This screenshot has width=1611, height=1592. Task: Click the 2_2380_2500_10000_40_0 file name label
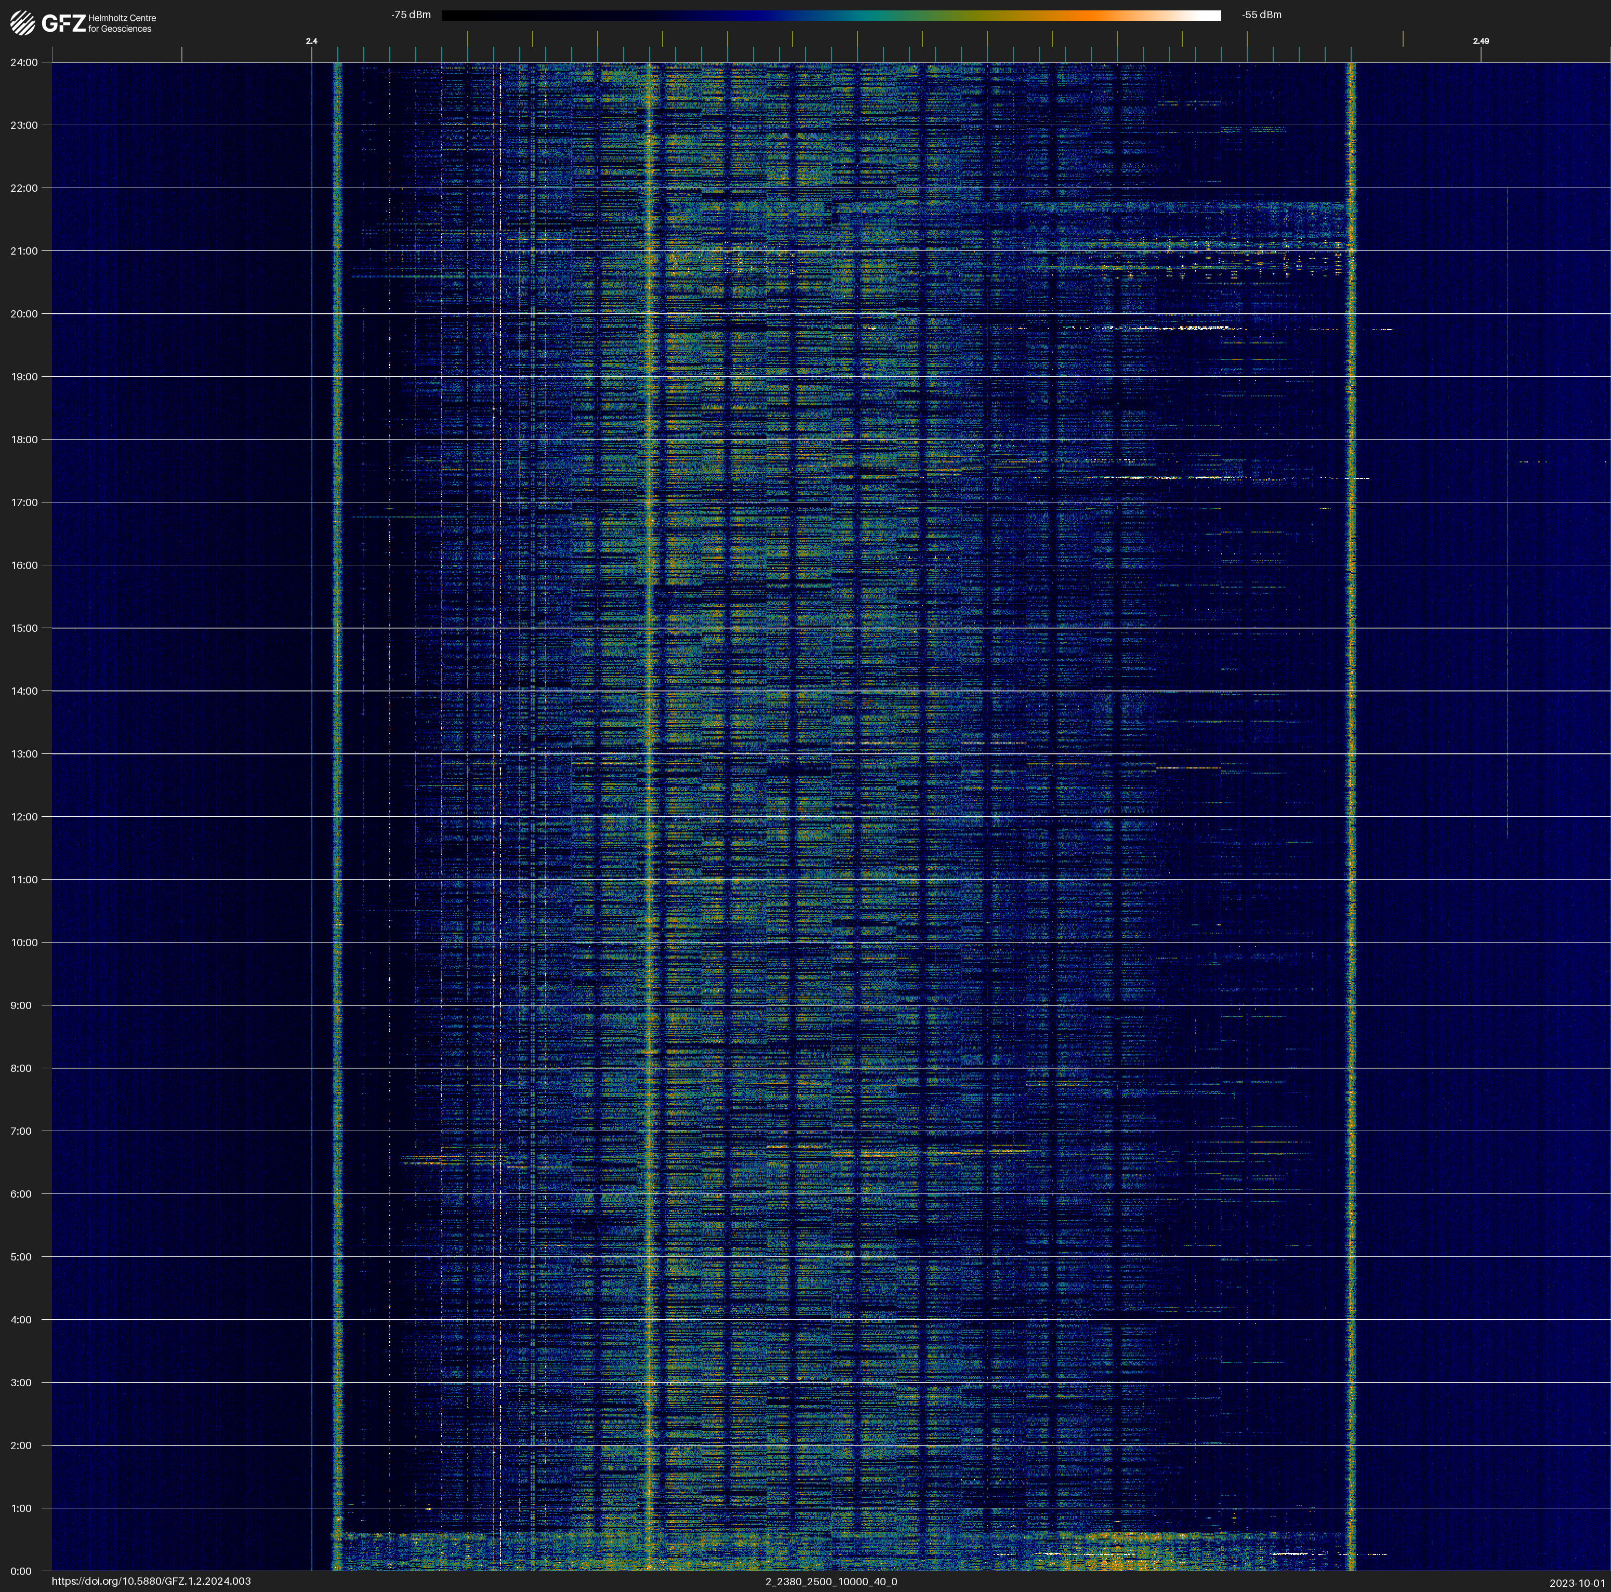[830, 1581]
